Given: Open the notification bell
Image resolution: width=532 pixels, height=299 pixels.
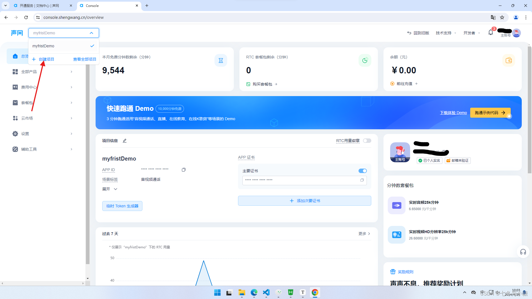Looking at the screenshot, I should pos(491,33).
